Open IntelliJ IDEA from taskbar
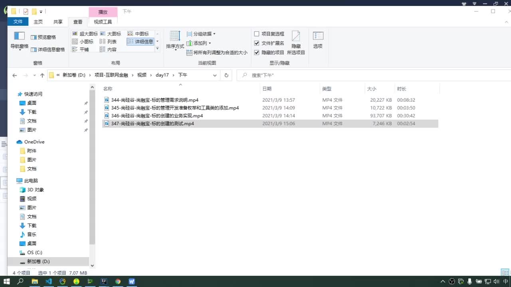The image size is (511, 287). pyautogui.click(x=104, y=281)
